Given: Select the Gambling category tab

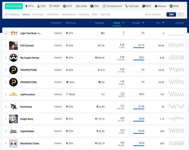Looking at the screenshot, I should pyautogui.click(x=84, y=14).
